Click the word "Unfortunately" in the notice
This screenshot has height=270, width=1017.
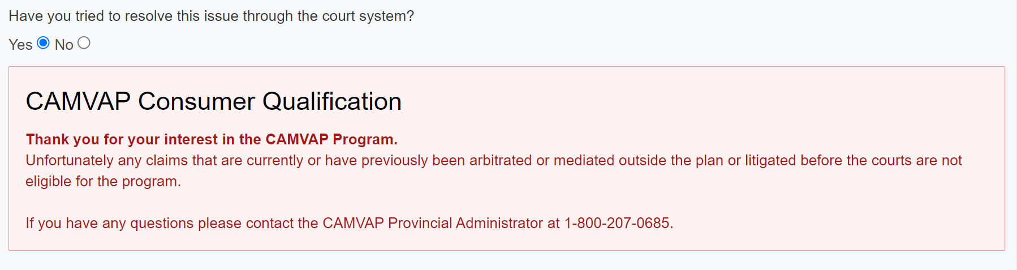(70, 160)
